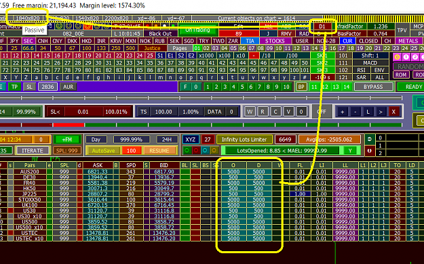Select the CLOSED tab
This screenshot has width=424, height=264.
click(368, 41)
